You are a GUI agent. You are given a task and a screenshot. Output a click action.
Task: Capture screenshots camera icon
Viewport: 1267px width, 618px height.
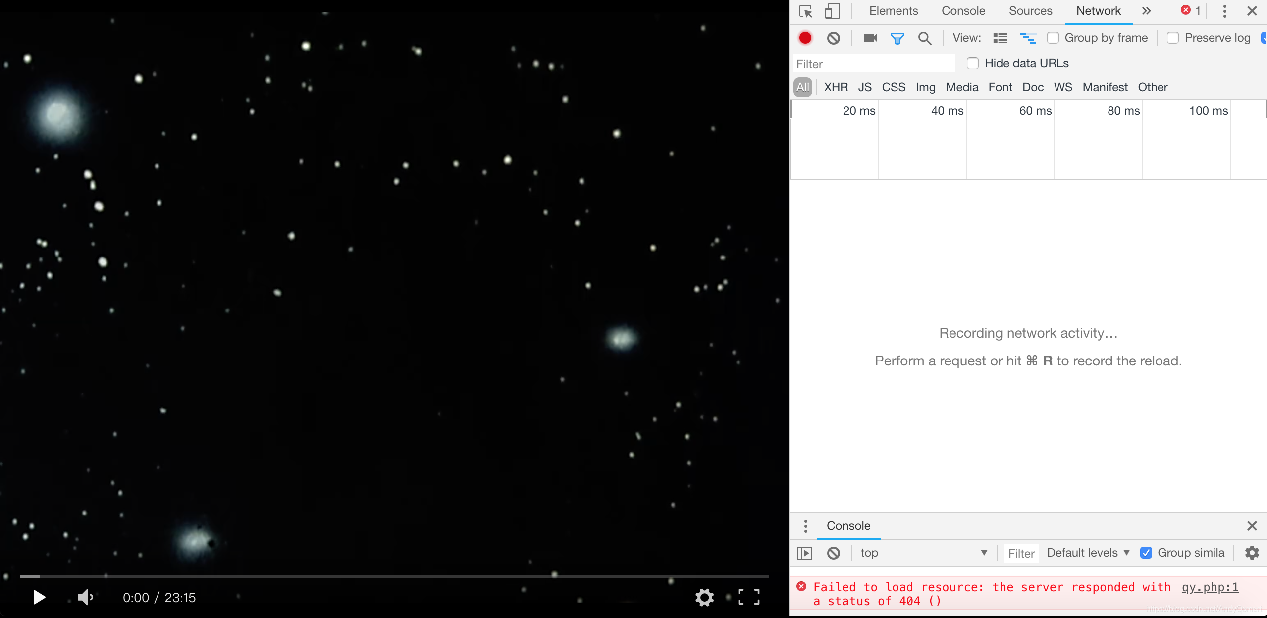(x=870, y=38)
